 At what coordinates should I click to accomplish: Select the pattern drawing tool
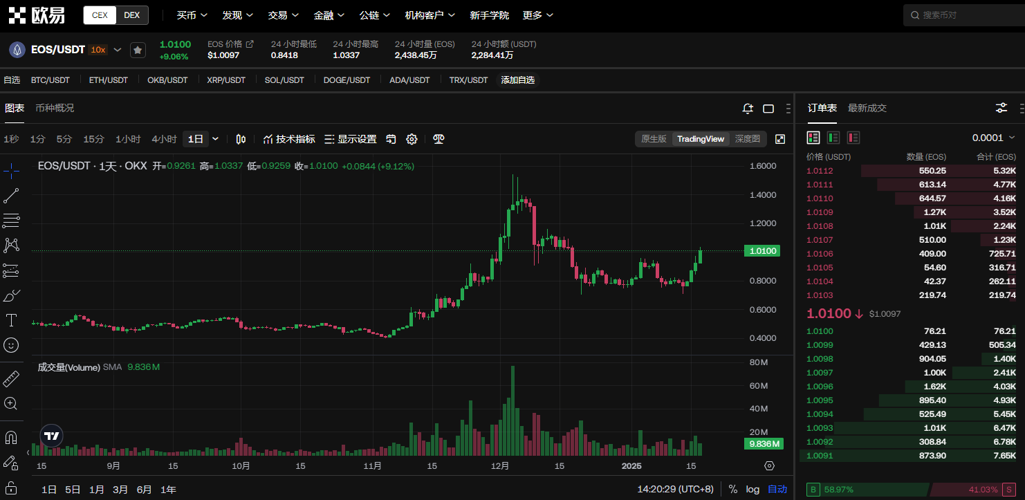pyautogui.click(x=11, y=245)
